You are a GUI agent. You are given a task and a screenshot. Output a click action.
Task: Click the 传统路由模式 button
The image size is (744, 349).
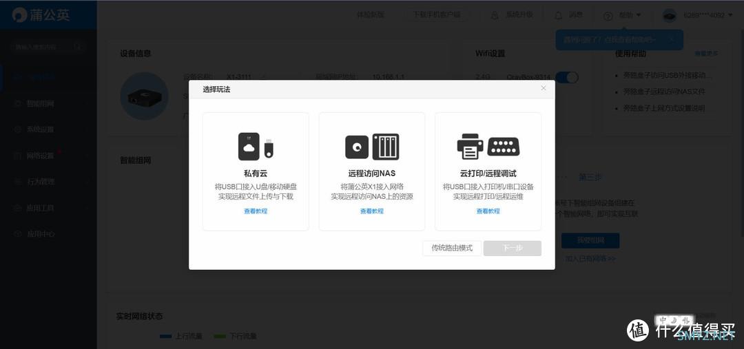coord(452,248)
